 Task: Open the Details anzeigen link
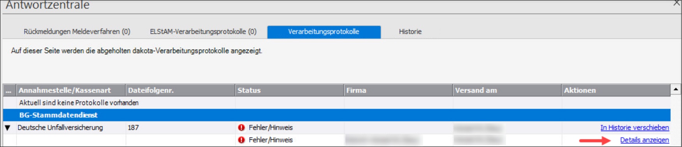click(x=645, y=140)
